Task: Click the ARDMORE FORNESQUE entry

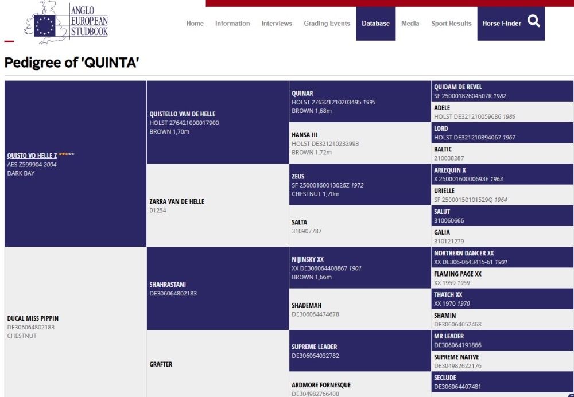Action: [x=360, y=384]
